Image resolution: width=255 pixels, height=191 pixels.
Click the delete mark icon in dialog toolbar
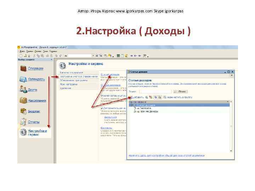click(x=151, y=97)
